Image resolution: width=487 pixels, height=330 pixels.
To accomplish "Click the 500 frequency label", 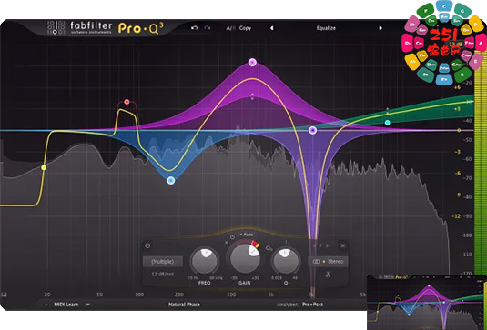I will click(x=231, y=295).
